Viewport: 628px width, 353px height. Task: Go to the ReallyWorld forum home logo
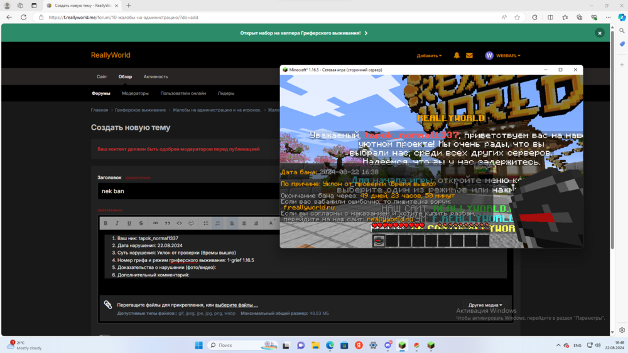[111, 55]
